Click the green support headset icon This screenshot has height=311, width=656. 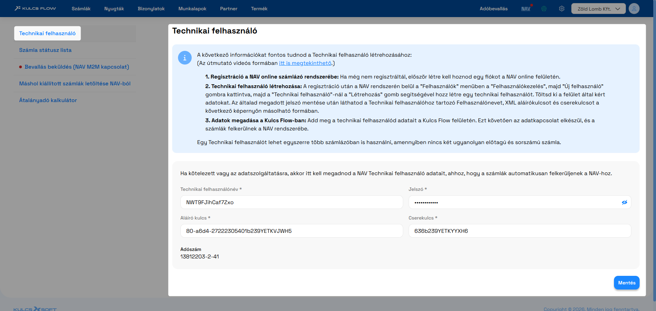(x=544, y=9)
